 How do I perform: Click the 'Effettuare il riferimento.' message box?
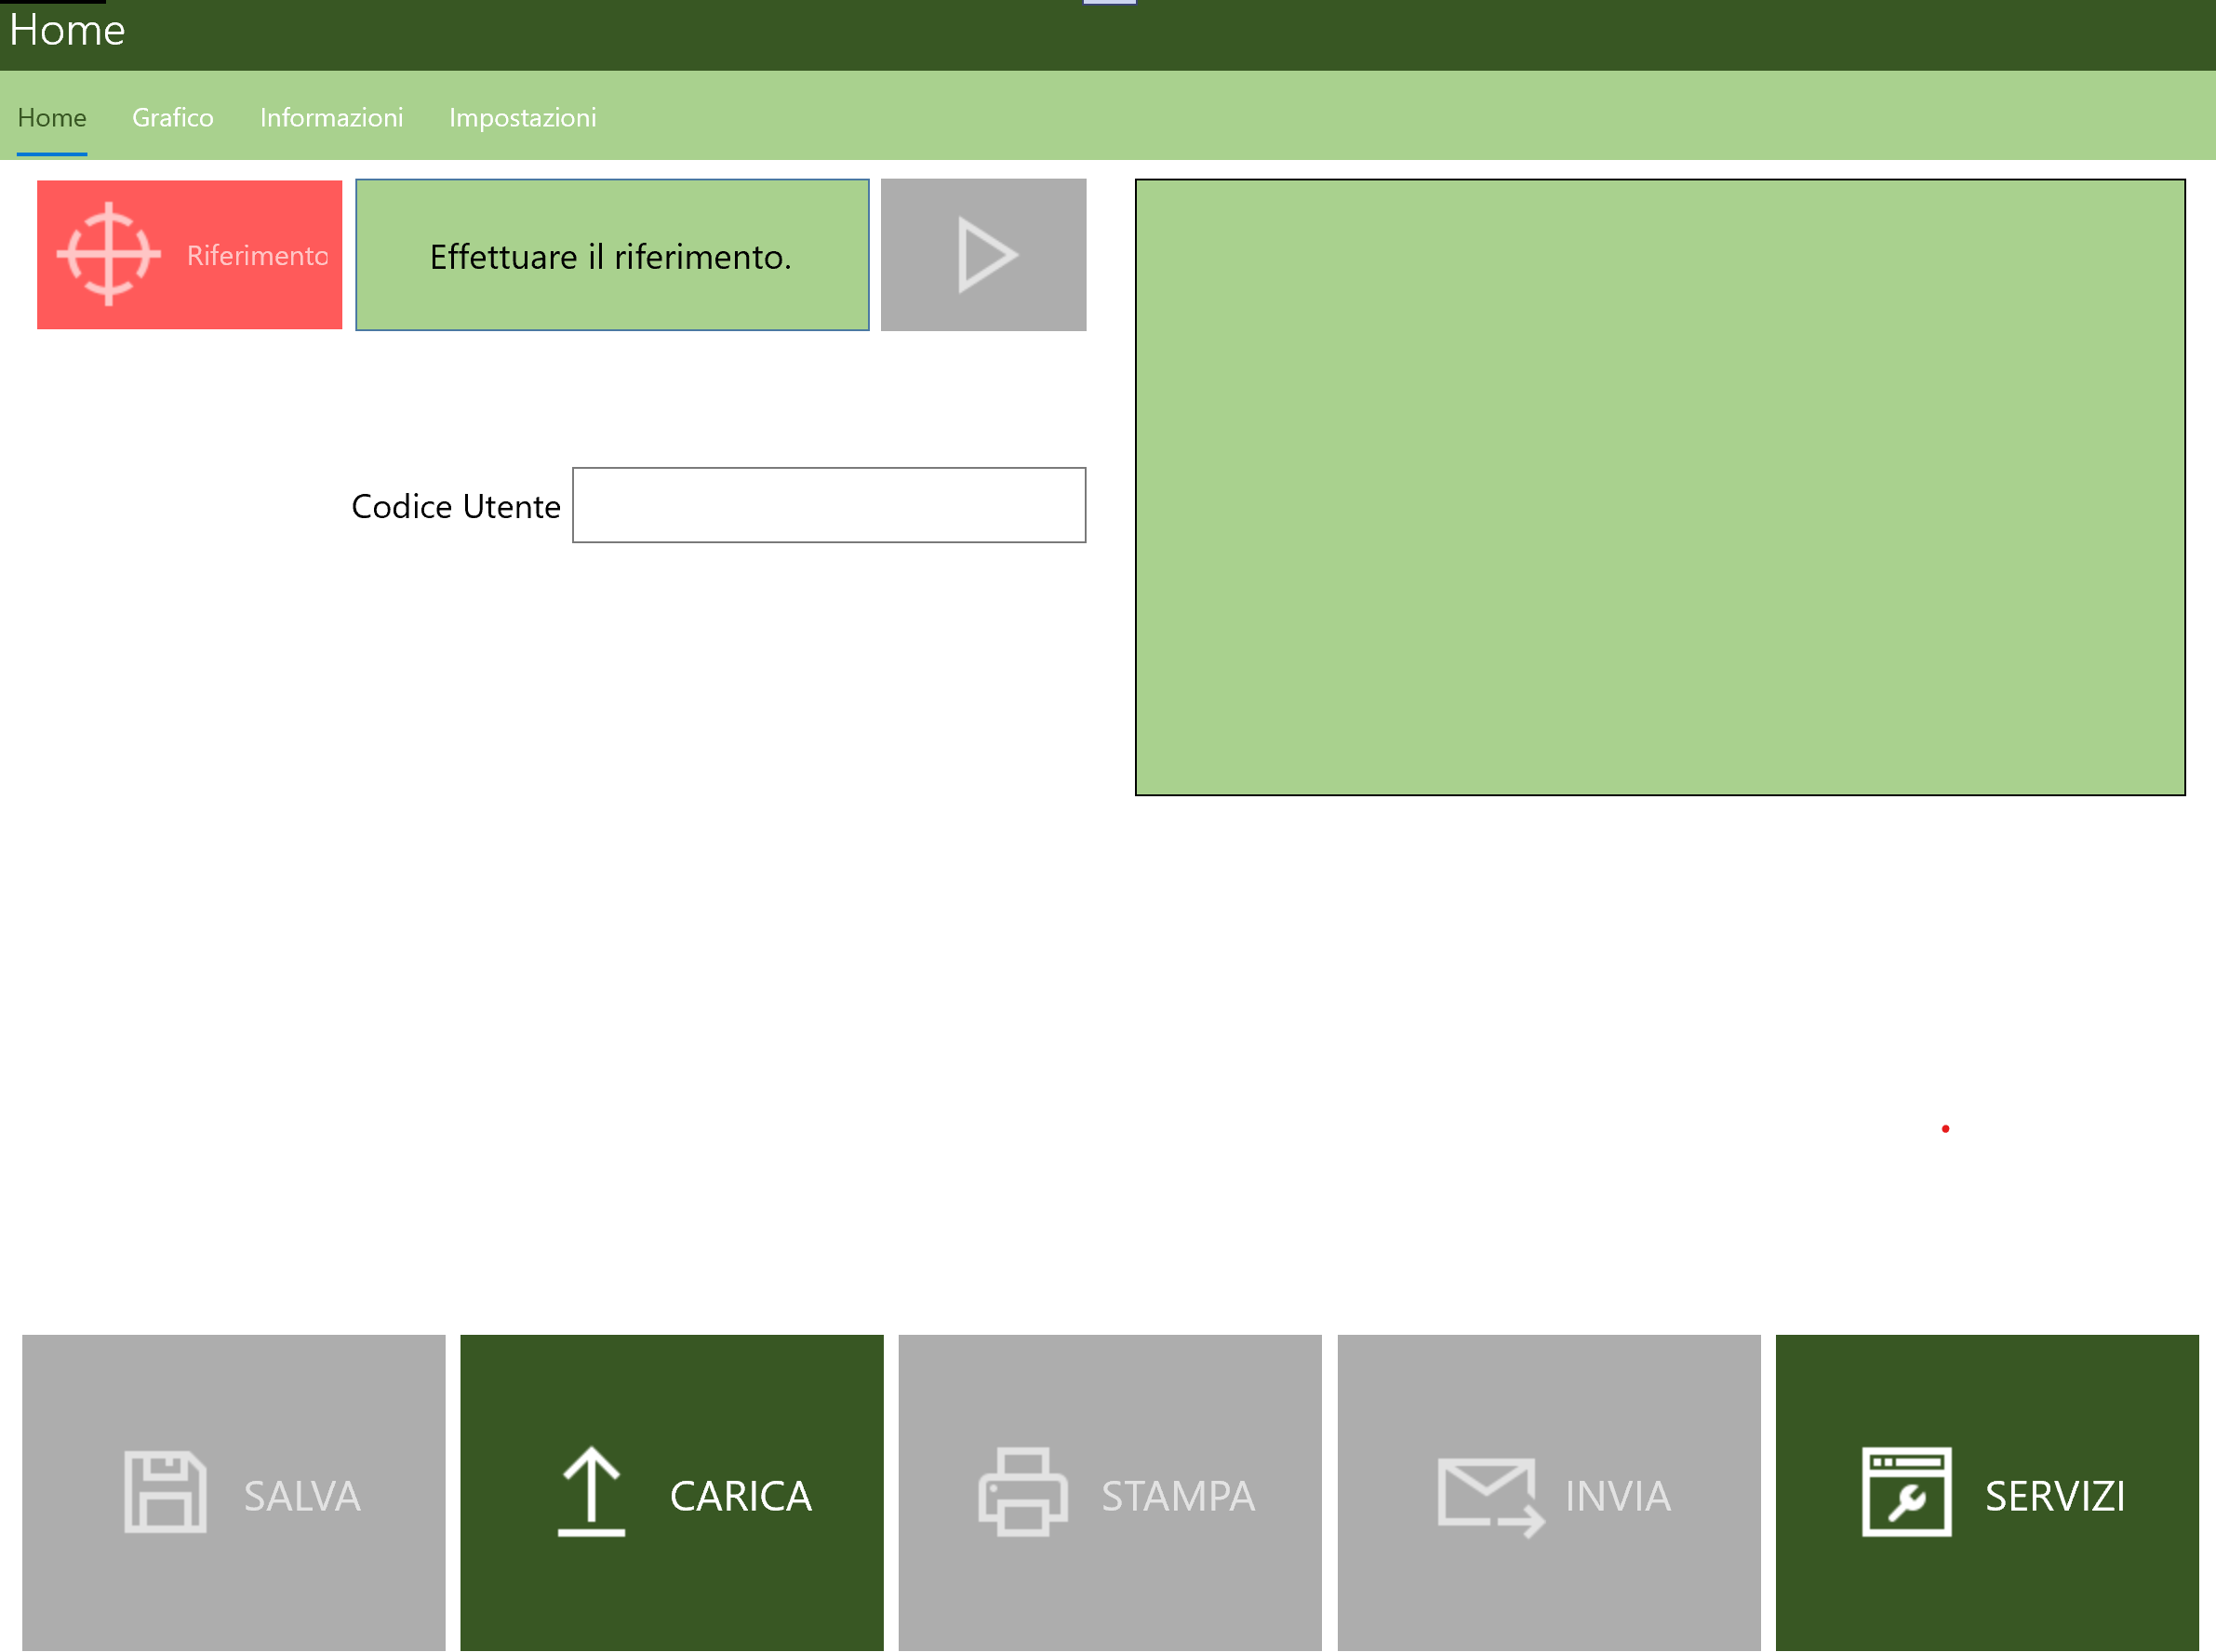pos(611,255)
